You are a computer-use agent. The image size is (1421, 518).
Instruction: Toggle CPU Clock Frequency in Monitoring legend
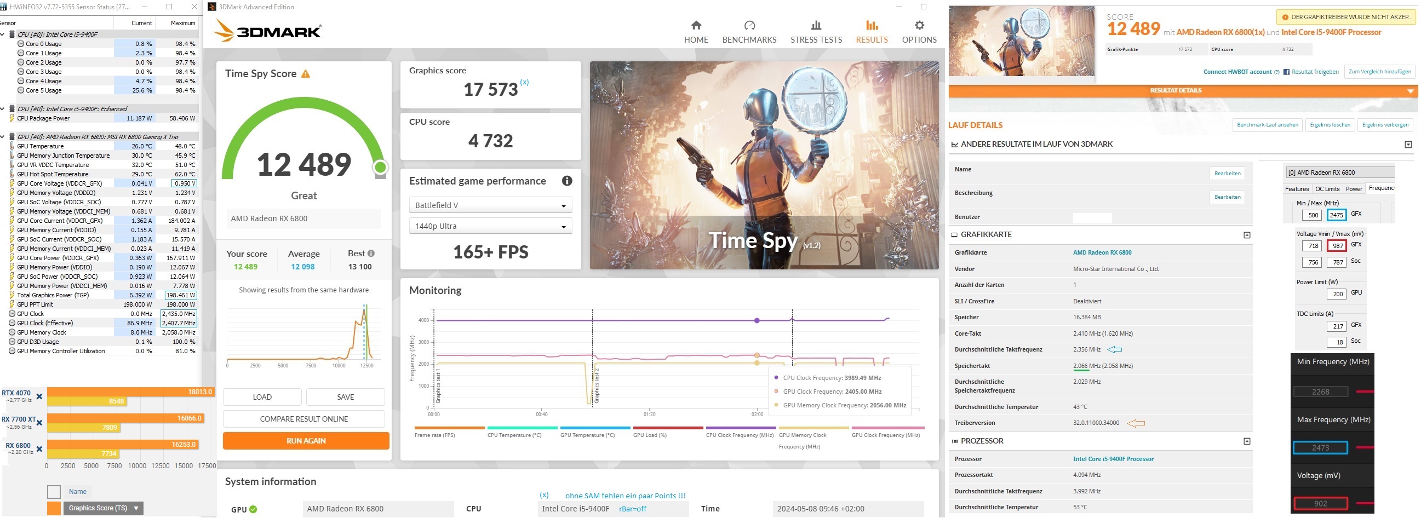(x=741, y=431)
